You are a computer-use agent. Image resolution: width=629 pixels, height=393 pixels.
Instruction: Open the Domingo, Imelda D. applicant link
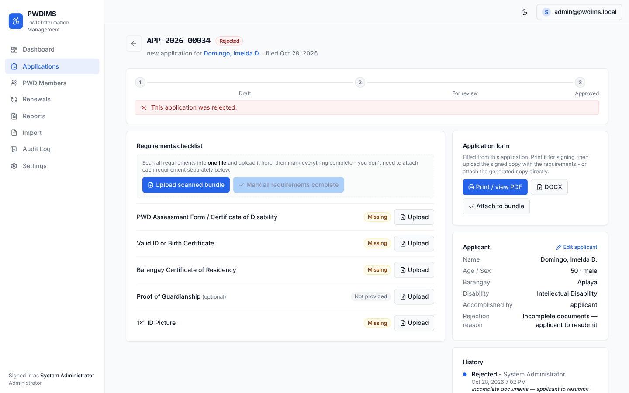point(232,53)
